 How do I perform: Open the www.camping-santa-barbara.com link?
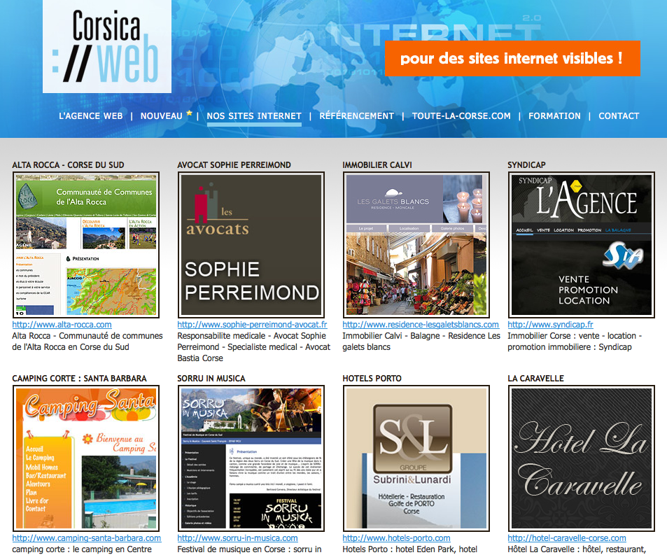point(86,538)
